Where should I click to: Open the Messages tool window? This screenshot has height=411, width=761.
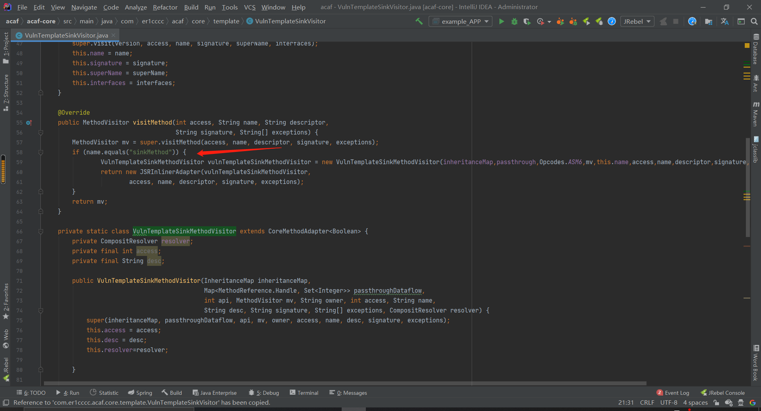point(348,393)
